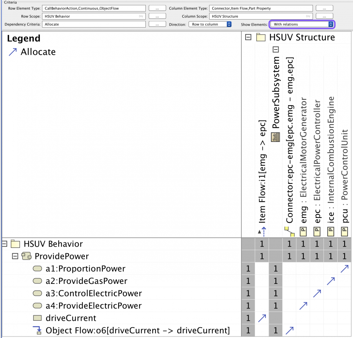Select the a2:ProvideGasPower action icon

click(37, 281)
